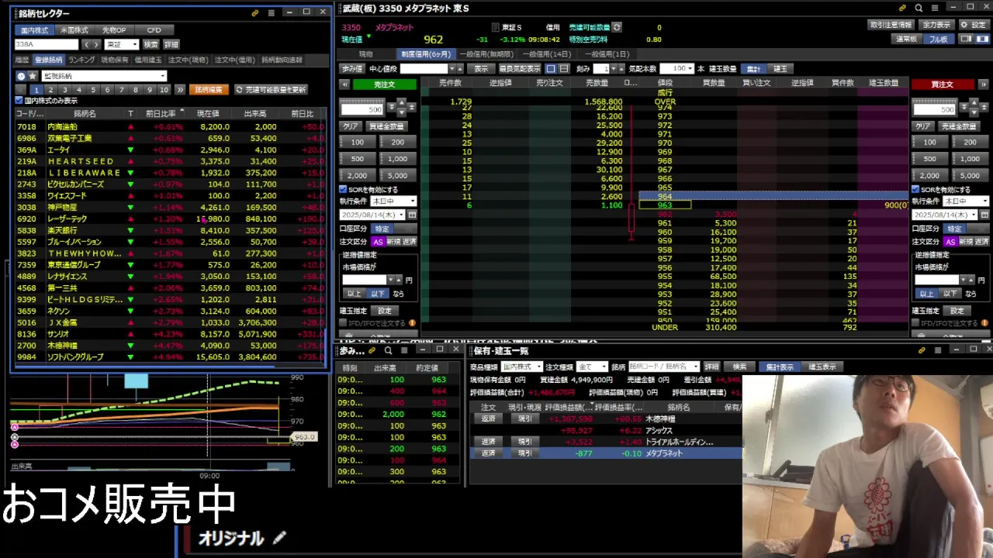Click double-column display icon next to 最良気配表示
This screenshot has height=558, width=993.
[x=562, y=68]
